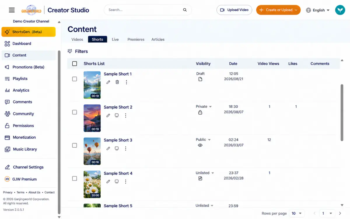This screenshot has height=219, width=350.
Task: Check the Sample Short 4 checkbox
Action: [75, 178]
